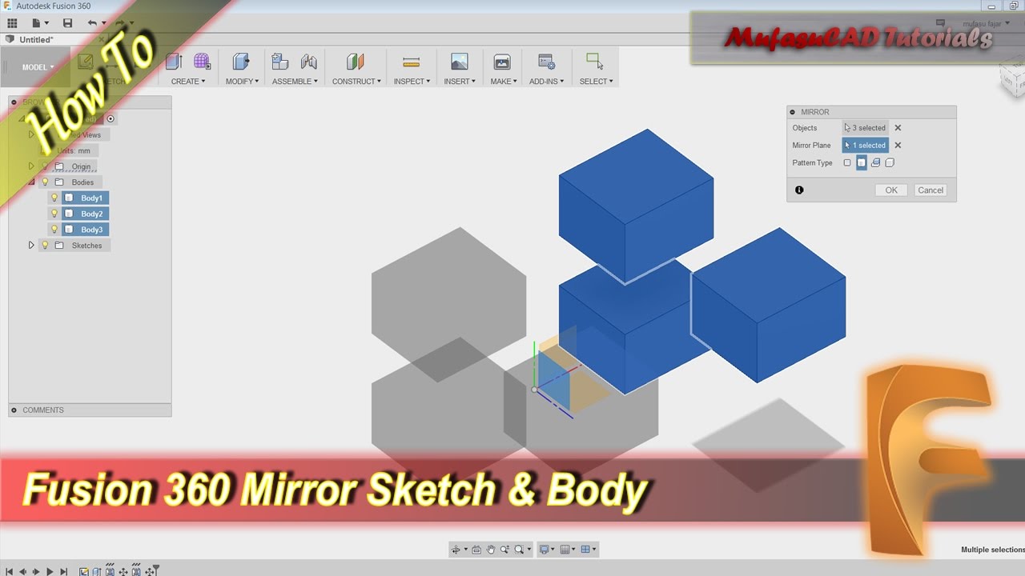Click the Mirror Plane selected field
Screen dimensions: 1025x576
866,145
